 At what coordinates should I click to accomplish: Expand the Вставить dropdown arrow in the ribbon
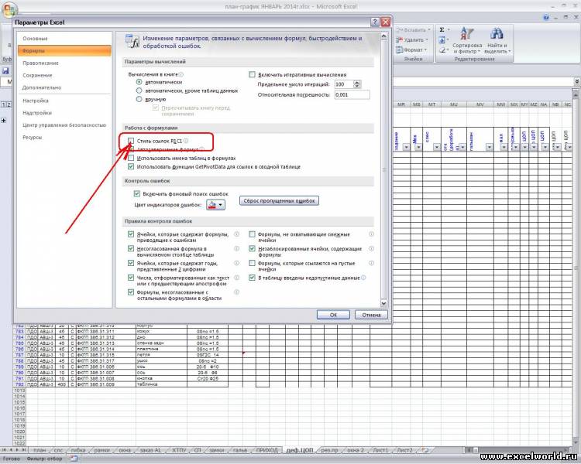pos(429,29)
